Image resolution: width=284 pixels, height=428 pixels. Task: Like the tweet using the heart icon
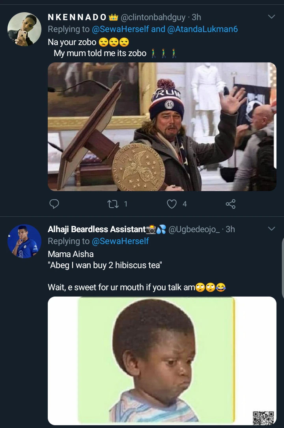[172, 204]
